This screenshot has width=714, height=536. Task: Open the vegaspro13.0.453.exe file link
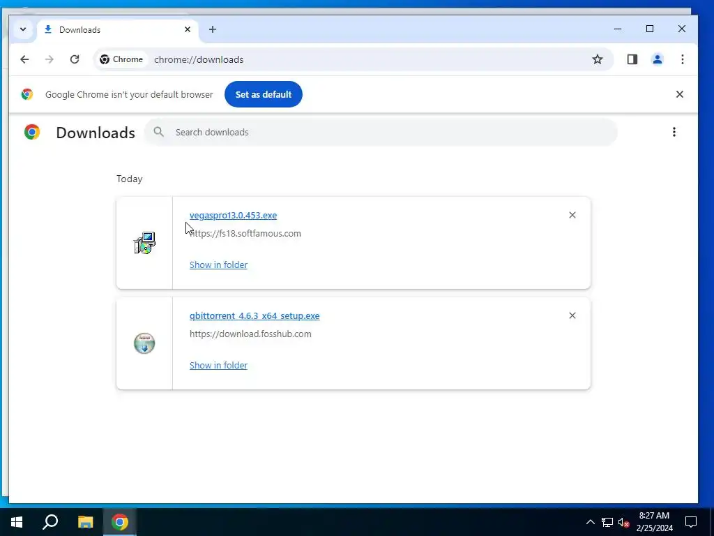[233, 215]
